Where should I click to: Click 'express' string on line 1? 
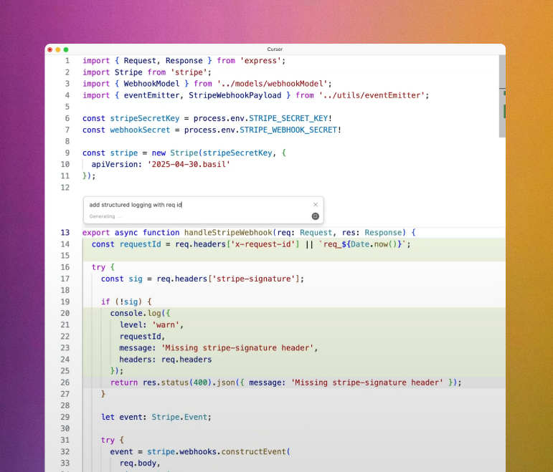pos(260,61)
